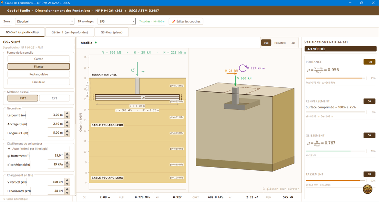Open the Résultats view tab

point(280,43)
